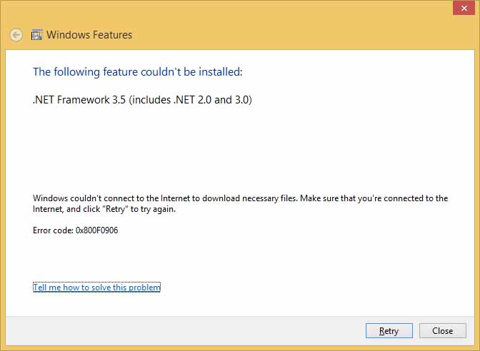
Task: Click the back arrow button
Action: point(16,34)
